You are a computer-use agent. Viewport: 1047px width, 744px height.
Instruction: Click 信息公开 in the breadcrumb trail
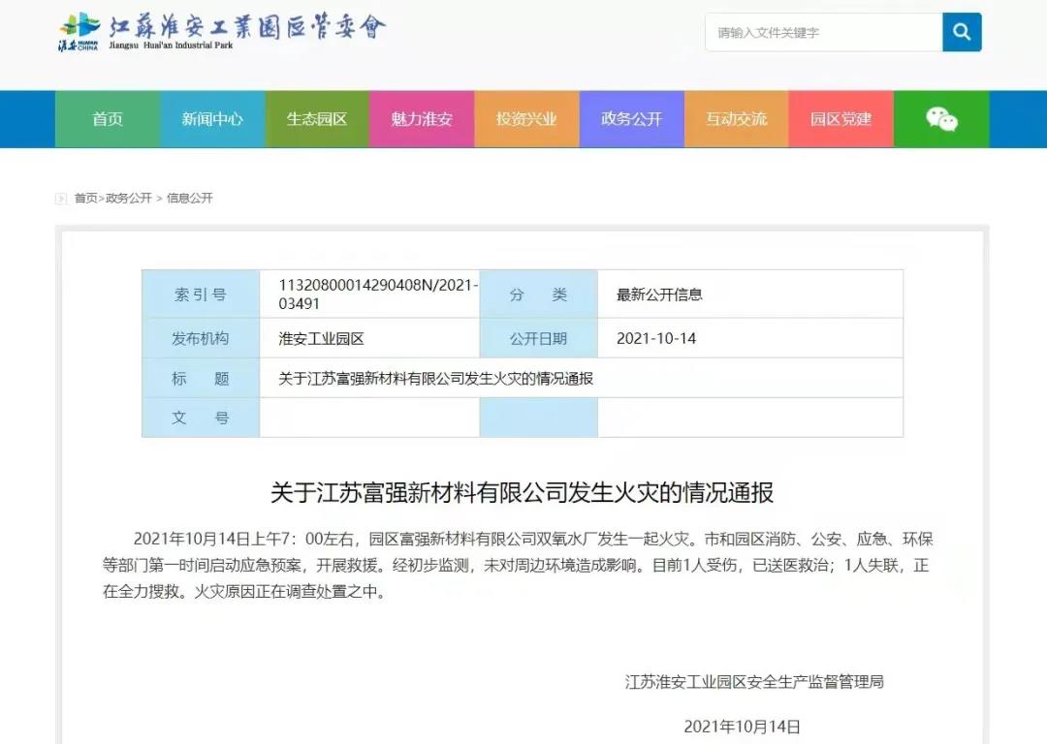pos(189,199)
